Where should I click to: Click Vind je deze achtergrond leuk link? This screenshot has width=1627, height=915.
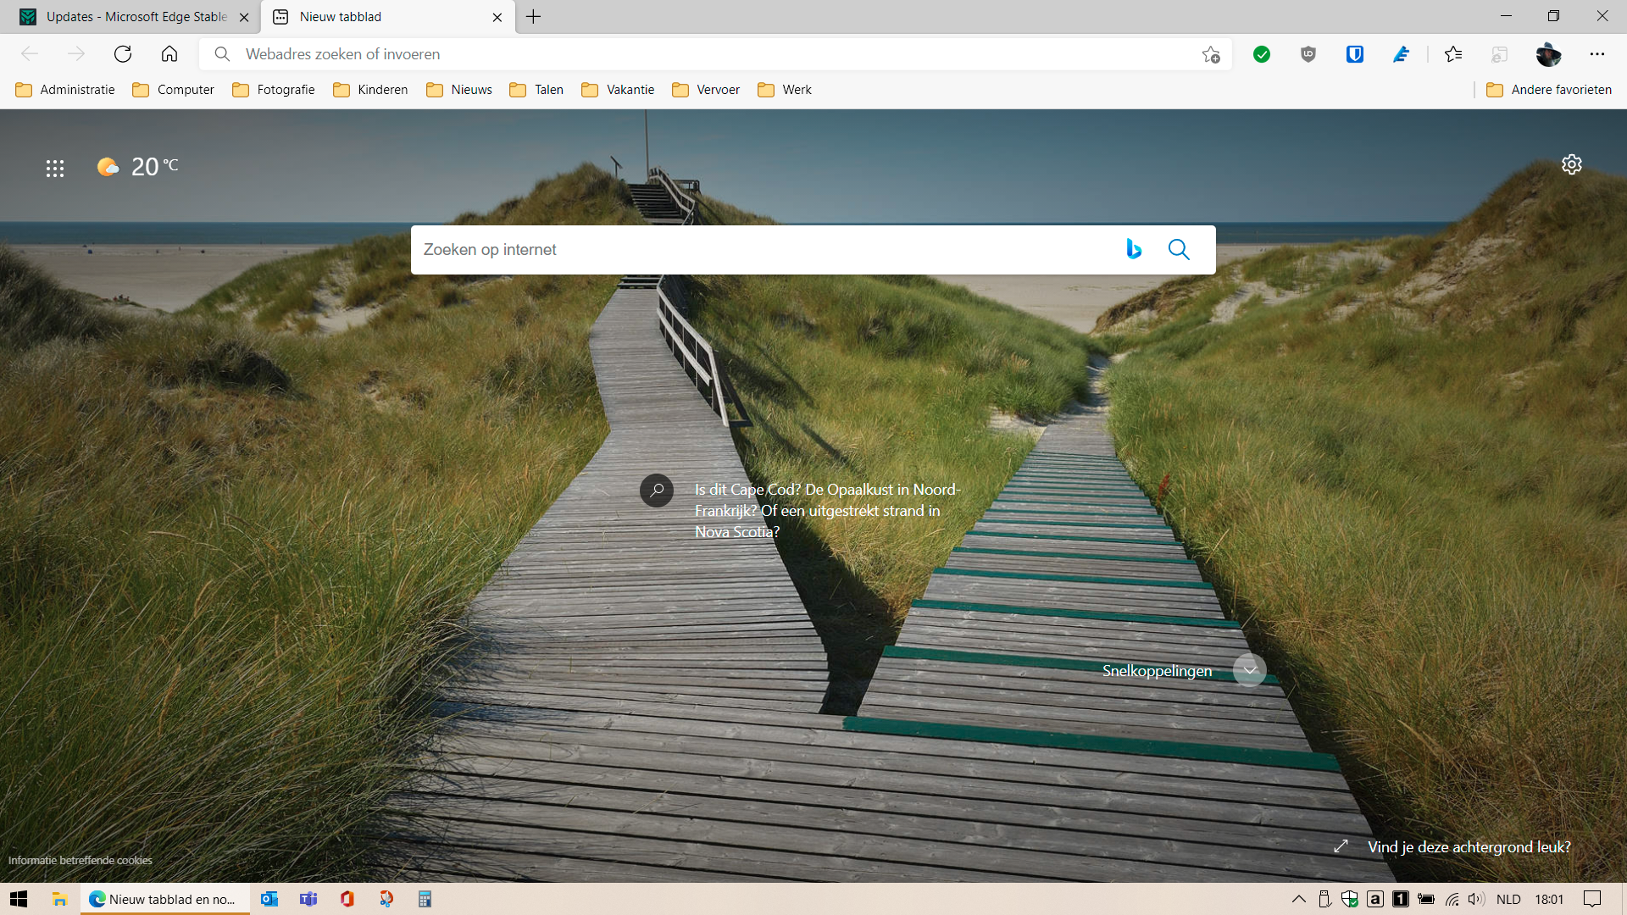tap(1469, 846)
